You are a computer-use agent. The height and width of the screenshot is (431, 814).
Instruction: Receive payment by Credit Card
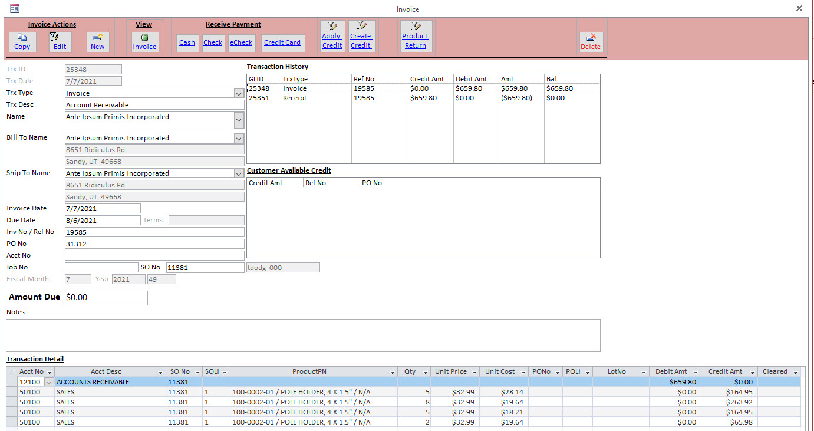pyautogui.click(x=282, y=42)
